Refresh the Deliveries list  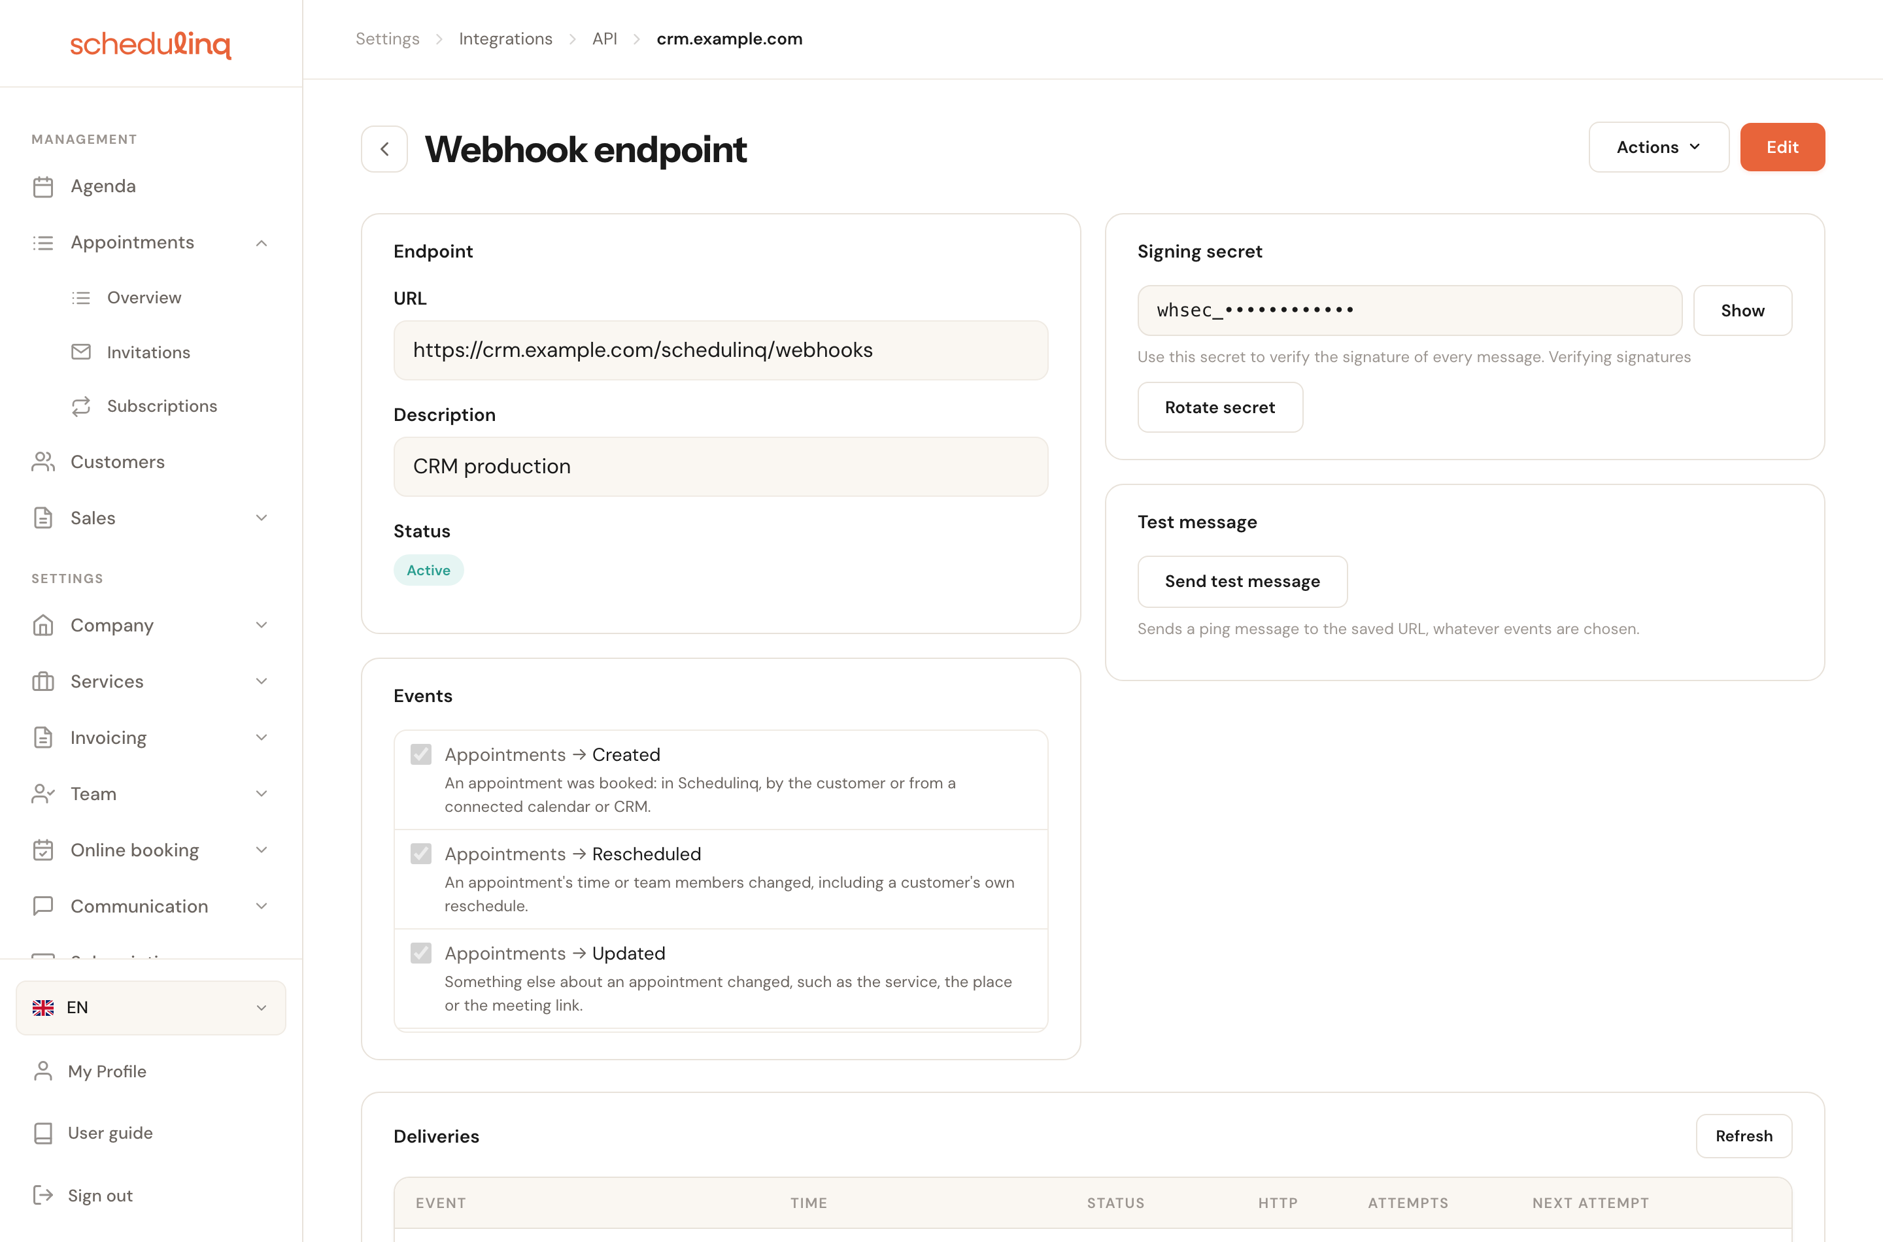point(1744,1136)
